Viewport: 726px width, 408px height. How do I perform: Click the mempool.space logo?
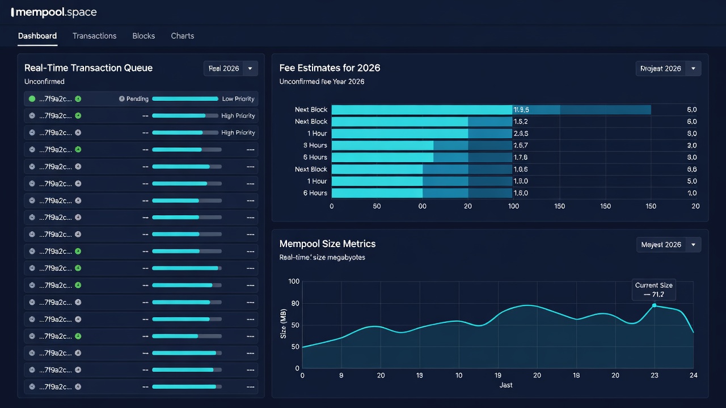pyautogui.click(x=54, y=12)
